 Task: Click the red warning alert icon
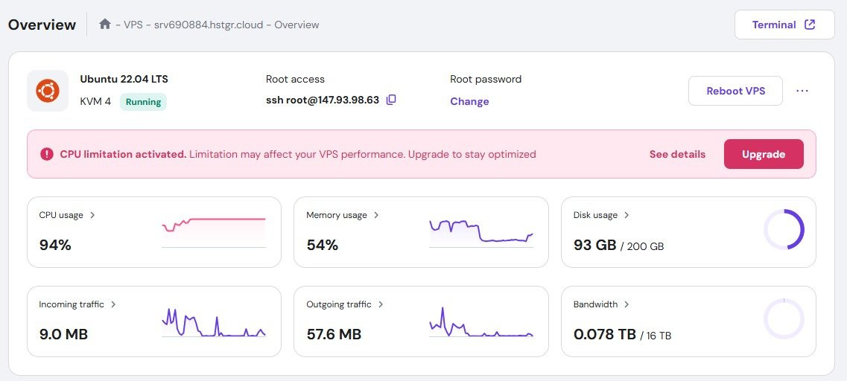(47, 154)
